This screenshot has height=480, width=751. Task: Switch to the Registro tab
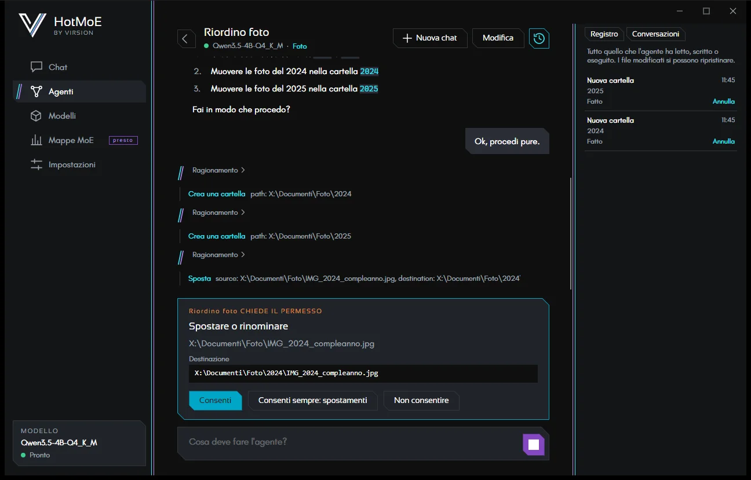604,34
